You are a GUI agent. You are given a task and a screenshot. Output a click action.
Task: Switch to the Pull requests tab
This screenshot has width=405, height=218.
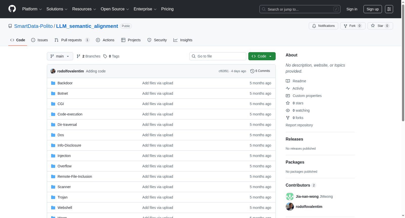pyautogui.click(x=72, y=40)
